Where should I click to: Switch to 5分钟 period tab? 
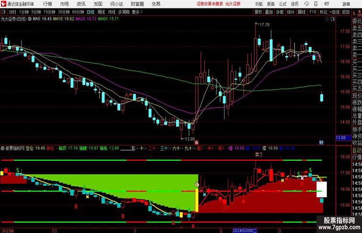(x=36, y=12)
